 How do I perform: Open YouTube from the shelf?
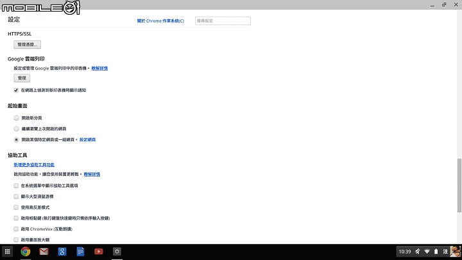click(99, 252)
